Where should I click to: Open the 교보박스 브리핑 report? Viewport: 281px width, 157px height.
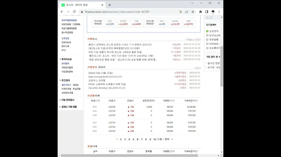point(97,80)
